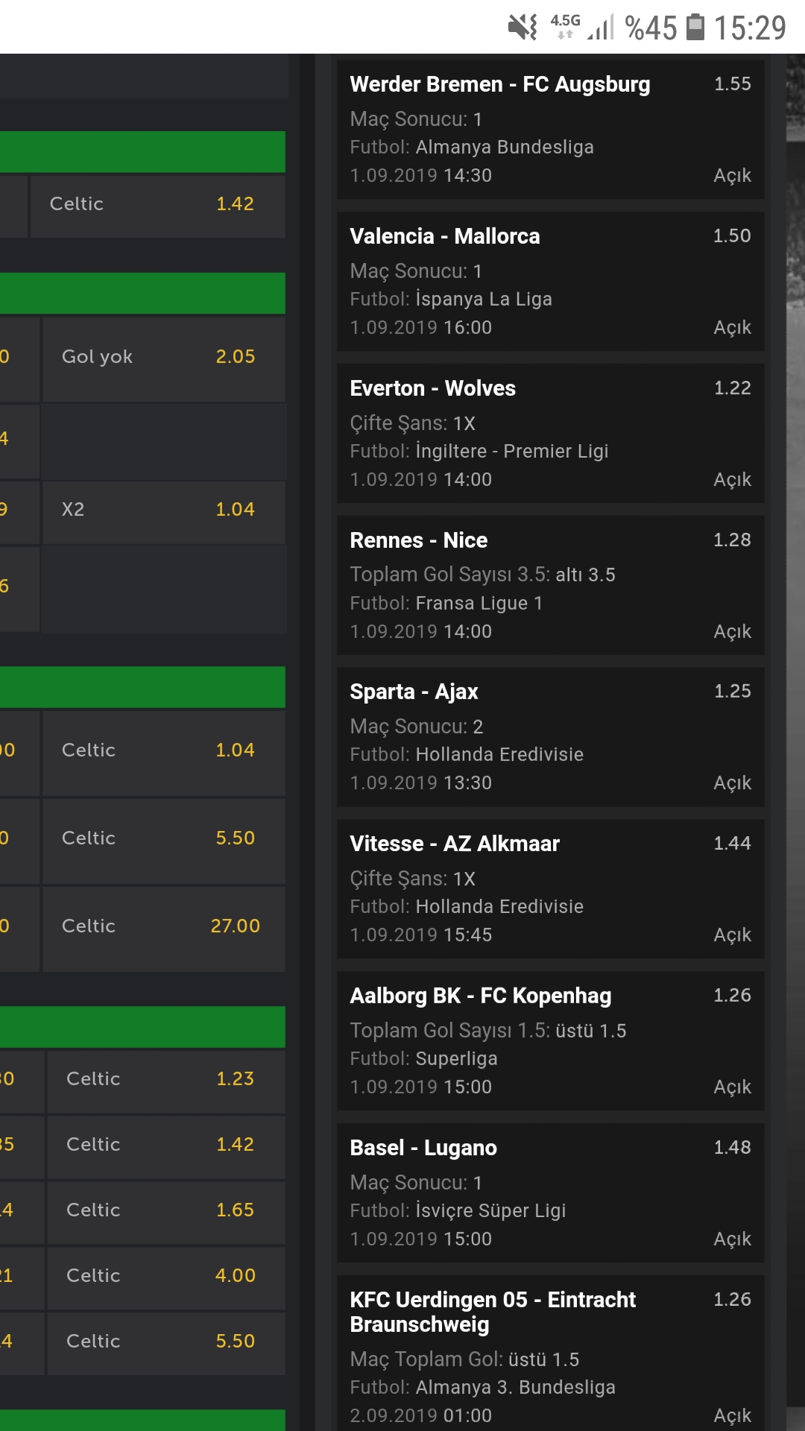Open Vitesse - AZ Alkmaar bet entry
805x1431 pixels.
pos(551,888)
